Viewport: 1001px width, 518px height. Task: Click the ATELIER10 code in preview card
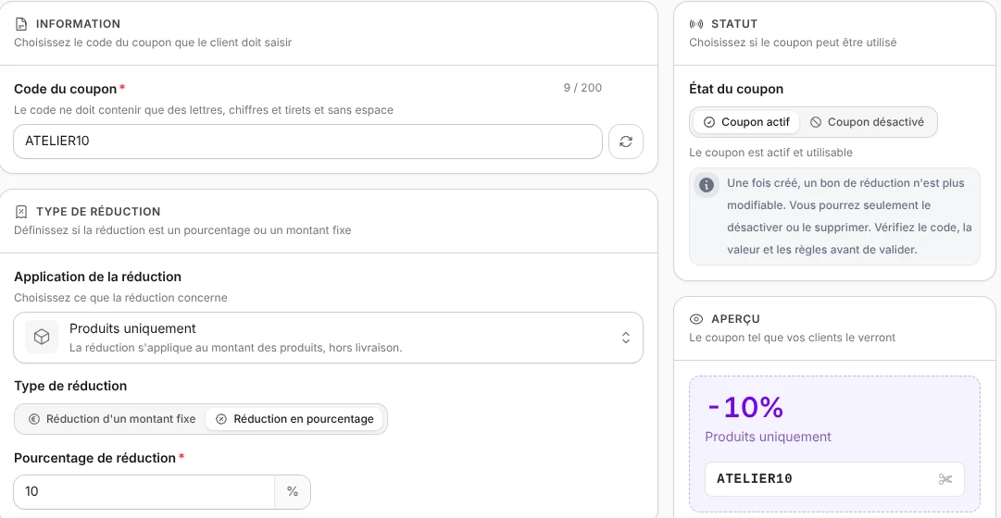755,479
